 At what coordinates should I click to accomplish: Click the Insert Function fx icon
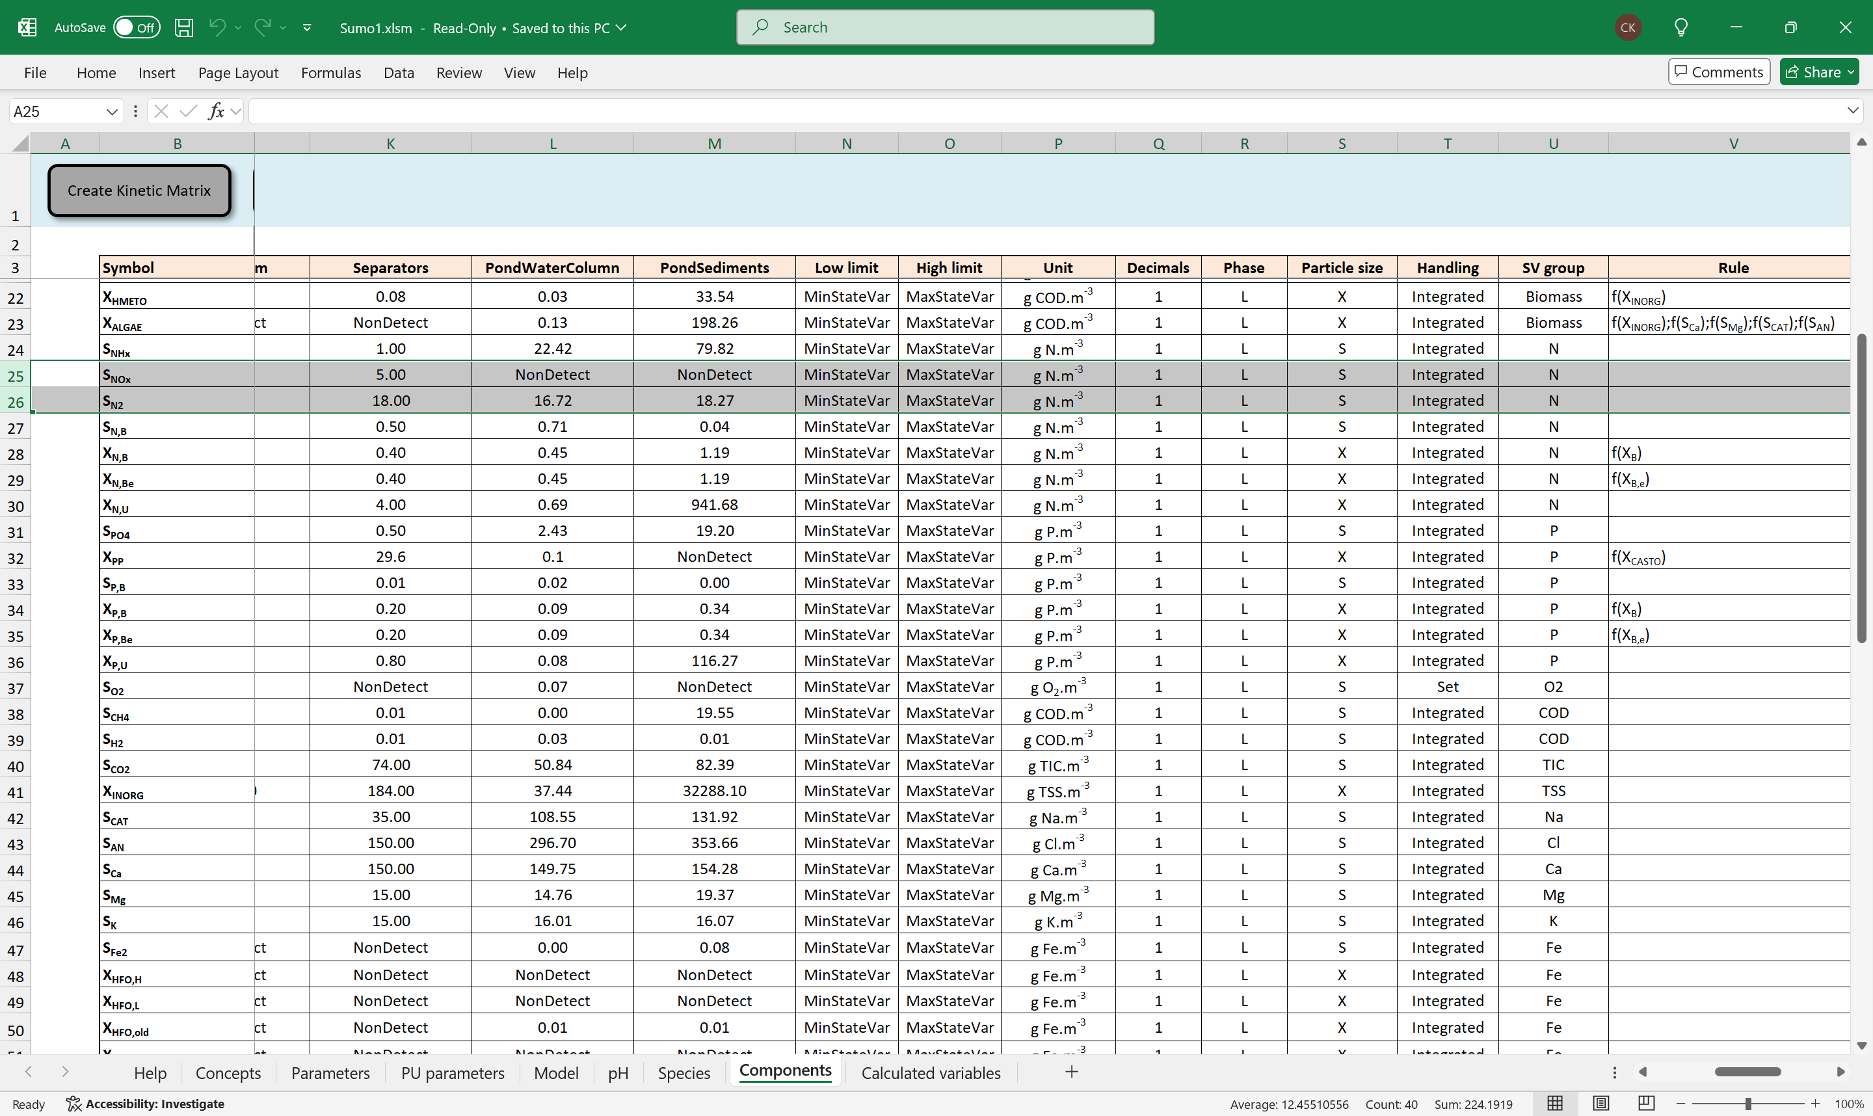(216, 111)
